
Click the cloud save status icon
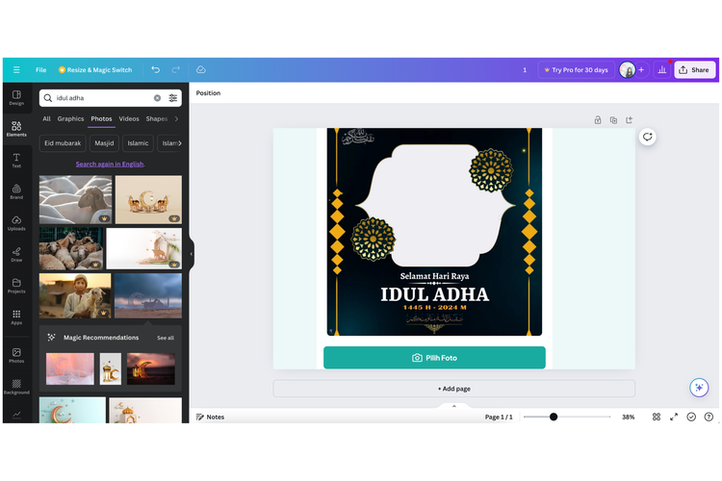click(201, 70)
